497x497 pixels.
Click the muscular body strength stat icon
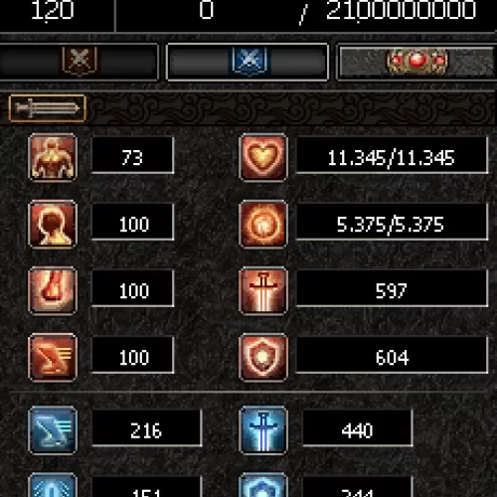[x=53, y=158]
